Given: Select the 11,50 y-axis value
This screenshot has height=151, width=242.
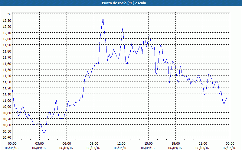Looking at the screenshot, I should 7,69.
